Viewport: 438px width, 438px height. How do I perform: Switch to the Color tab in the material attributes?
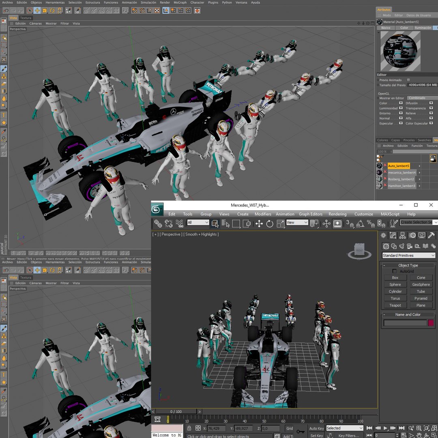404,28
